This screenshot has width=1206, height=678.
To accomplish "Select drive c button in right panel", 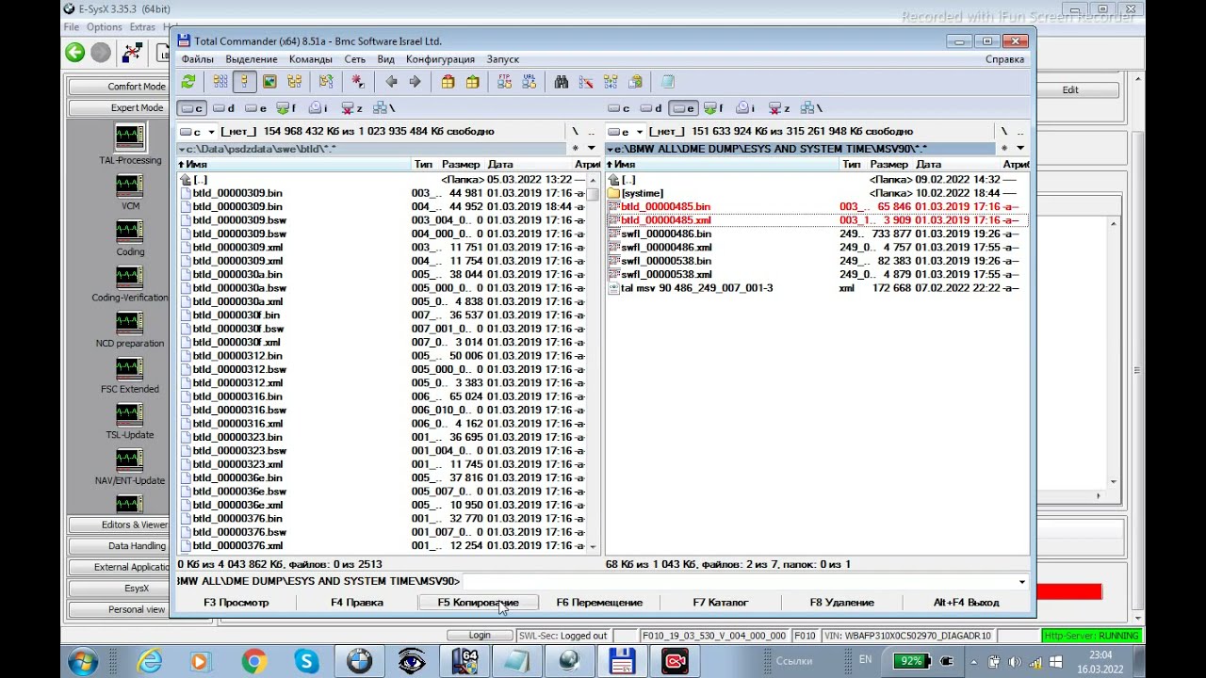I will coord(619,108).
